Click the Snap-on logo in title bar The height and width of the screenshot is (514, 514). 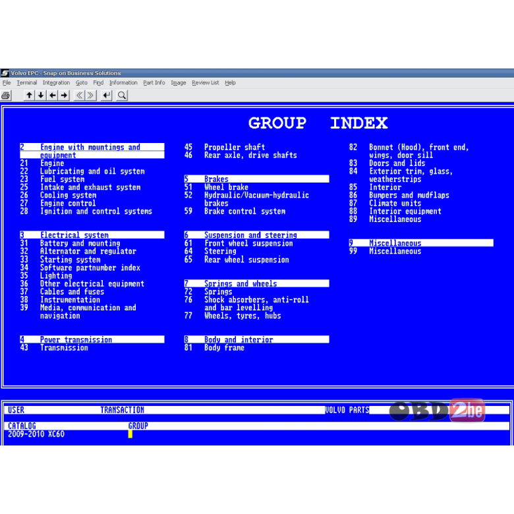[5, 72]
